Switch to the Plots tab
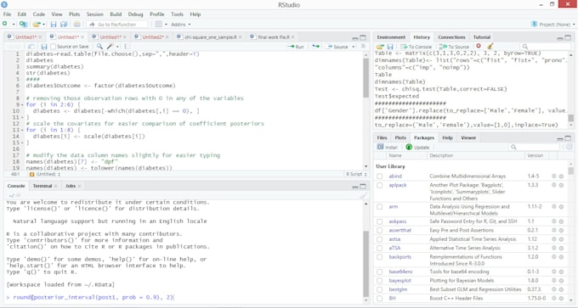The height and width of the screenshot is (308, 578). [400, 137]
